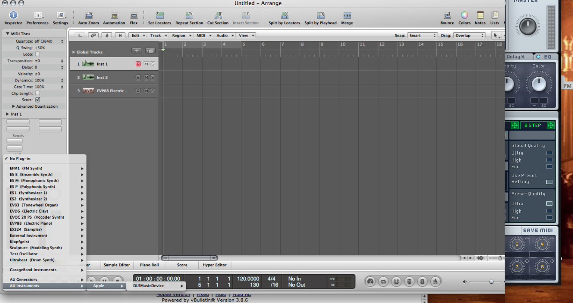
Task: Click the Link chain button in Arrange
Action: coord(93,35)
